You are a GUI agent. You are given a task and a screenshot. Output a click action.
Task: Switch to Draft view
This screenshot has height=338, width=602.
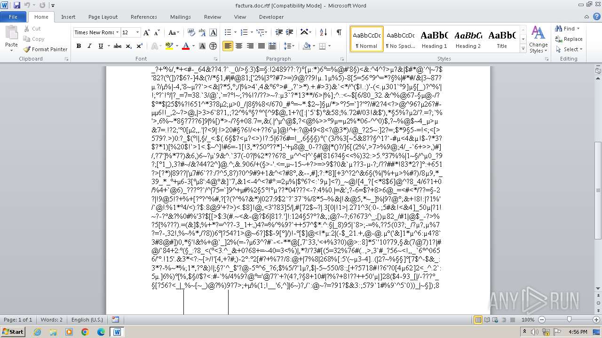click(512, 320)
